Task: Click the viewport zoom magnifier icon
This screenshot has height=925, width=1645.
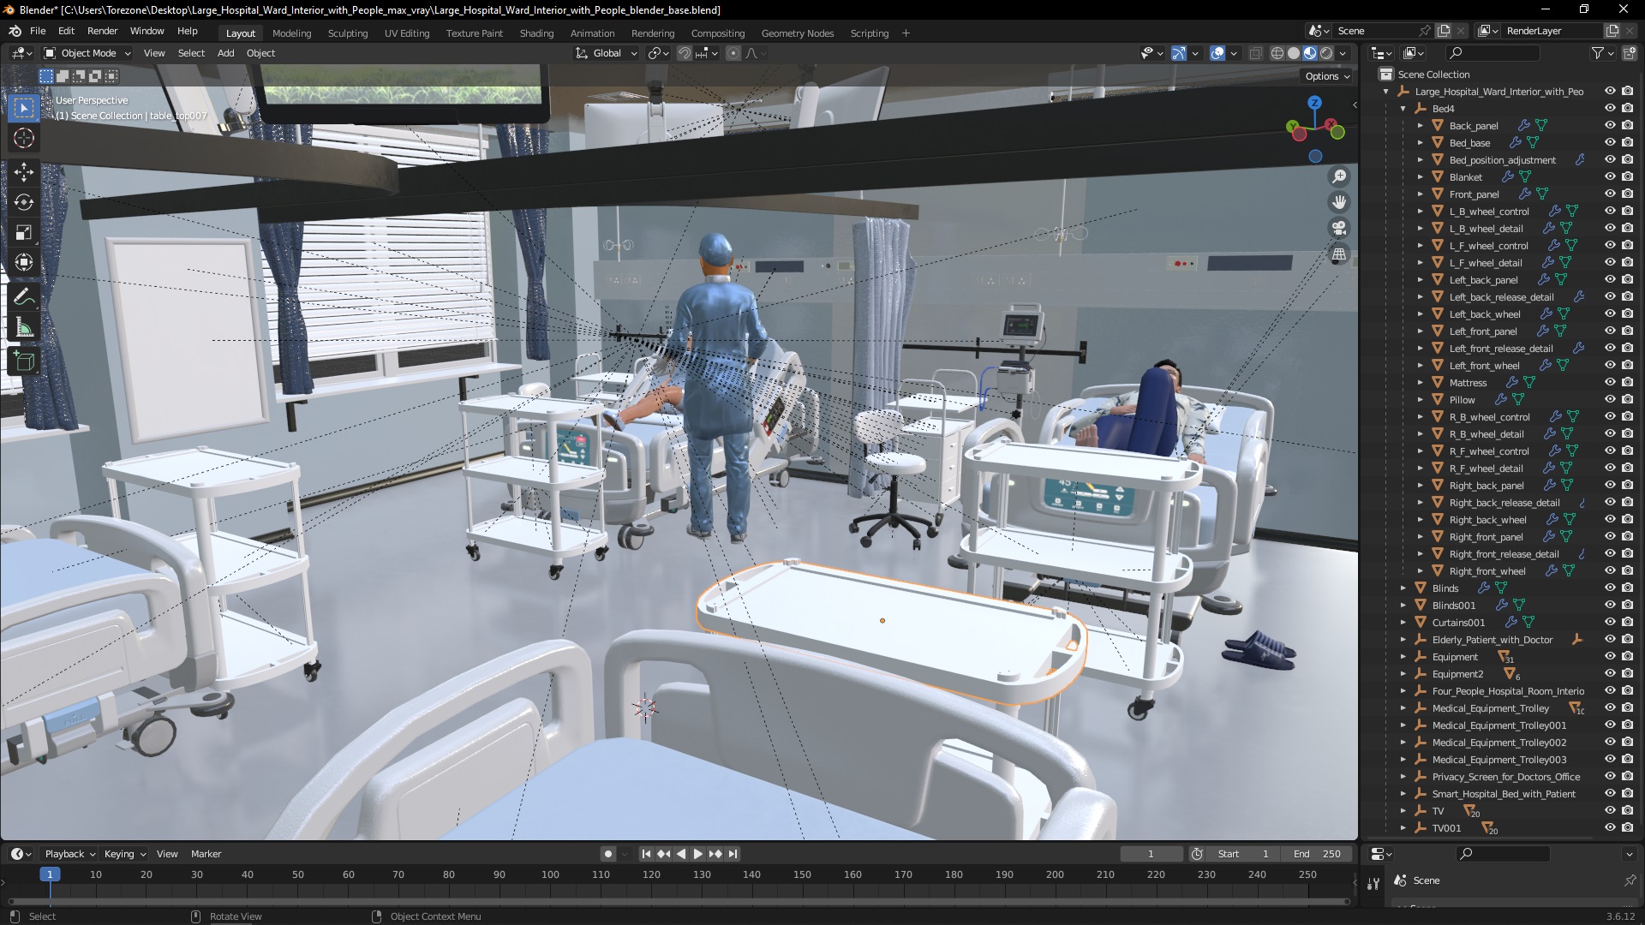Action: 1338,176
